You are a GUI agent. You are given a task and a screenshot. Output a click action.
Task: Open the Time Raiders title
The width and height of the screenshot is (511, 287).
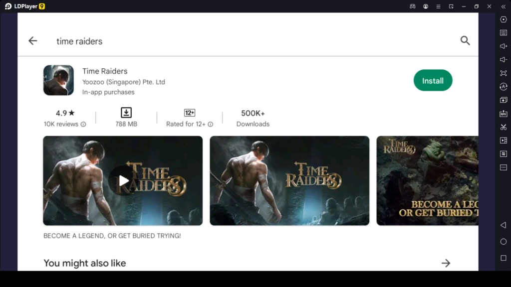point(105,71)
